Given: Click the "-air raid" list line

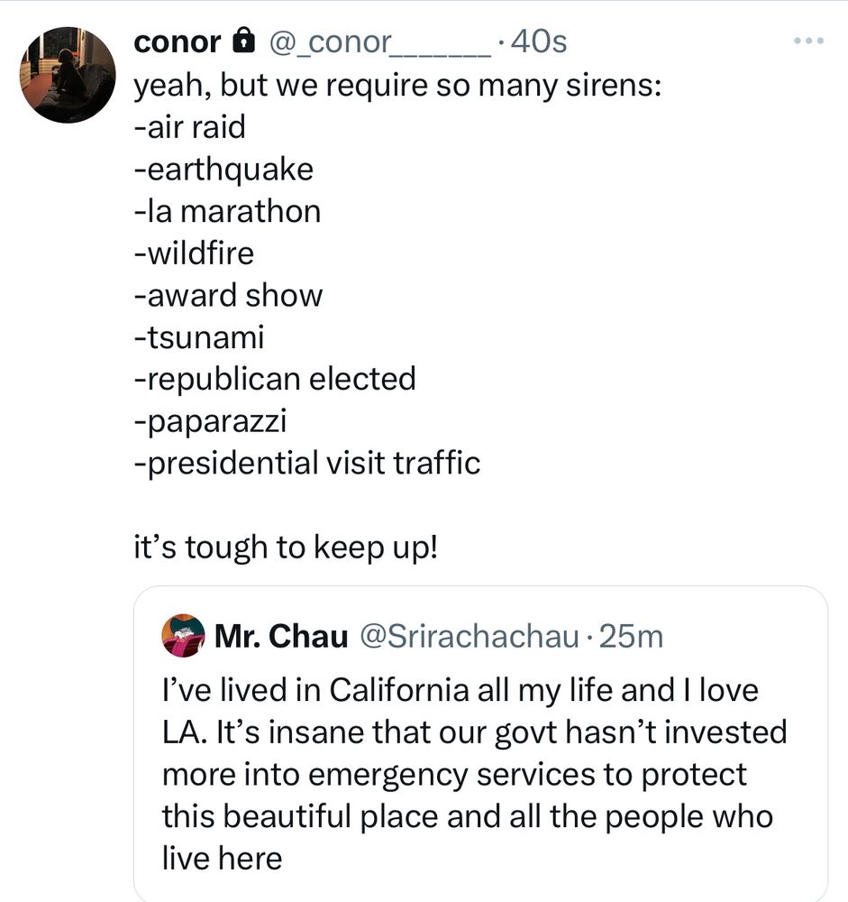Looking at the screenshot, I should pyautogui.click(x=188, y=127).
